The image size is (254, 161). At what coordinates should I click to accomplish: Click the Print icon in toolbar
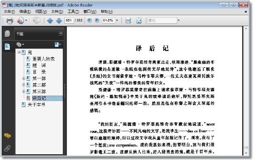(9, 21)
